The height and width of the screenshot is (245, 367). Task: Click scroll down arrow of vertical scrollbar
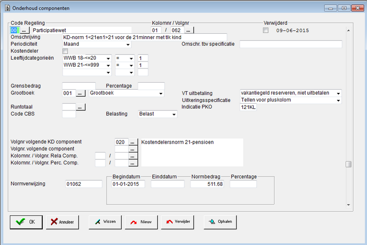coord(349,205)
